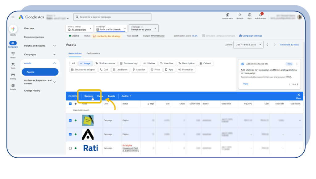Click the Create plus button
This screenshot has height=179, width=316.
coord(13,29)
